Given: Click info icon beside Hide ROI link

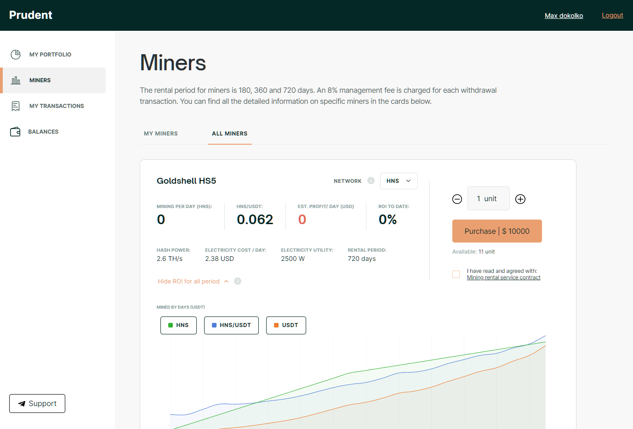Looking at the screenshot, I should tap(238, 281).
